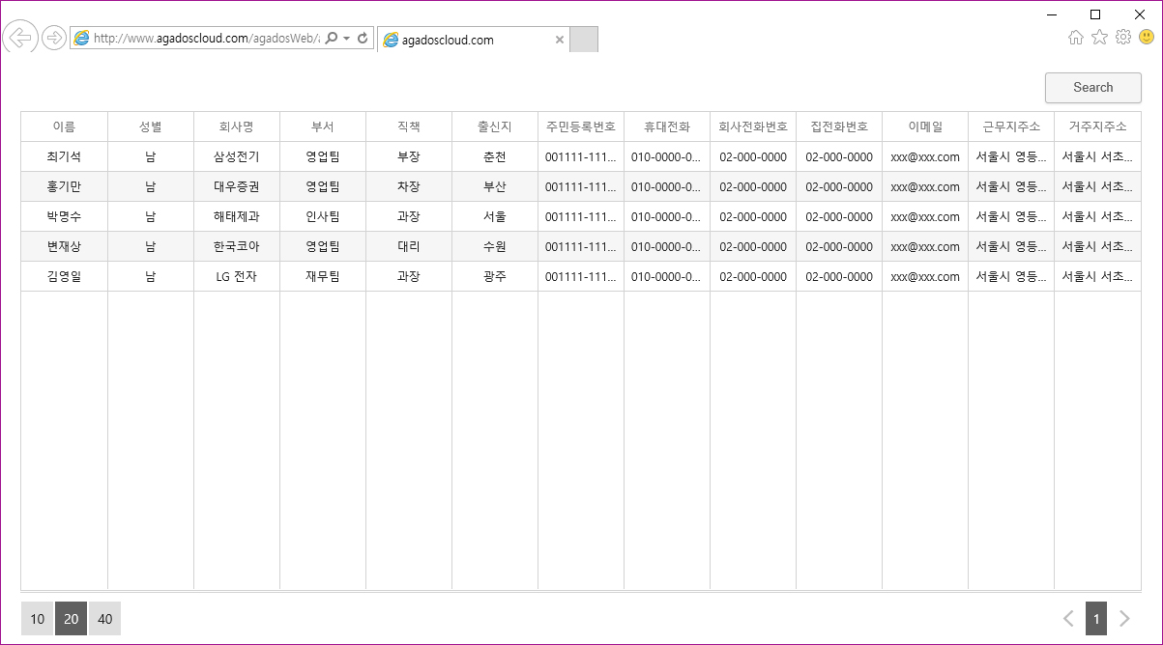Click the 부산 birthplace cell
1163x645 pixels.
click(x=494, y=186)
